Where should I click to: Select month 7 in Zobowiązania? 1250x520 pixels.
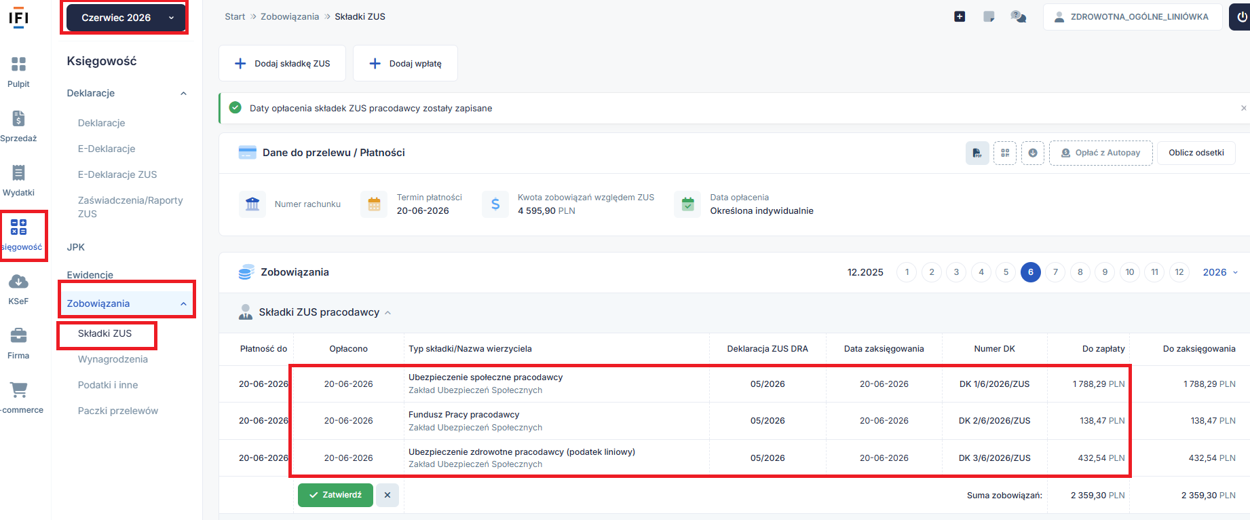tap(1055, 272)
